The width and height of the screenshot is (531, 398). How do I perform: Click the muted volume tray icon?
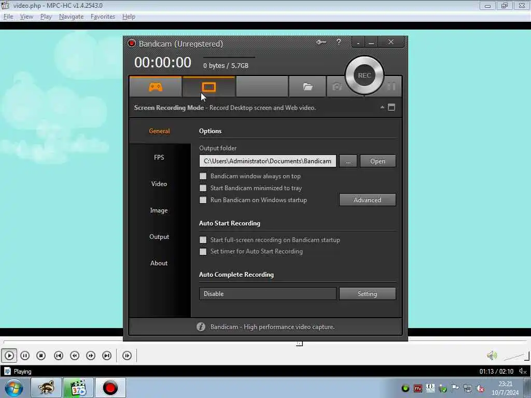[x=480, y=389]
